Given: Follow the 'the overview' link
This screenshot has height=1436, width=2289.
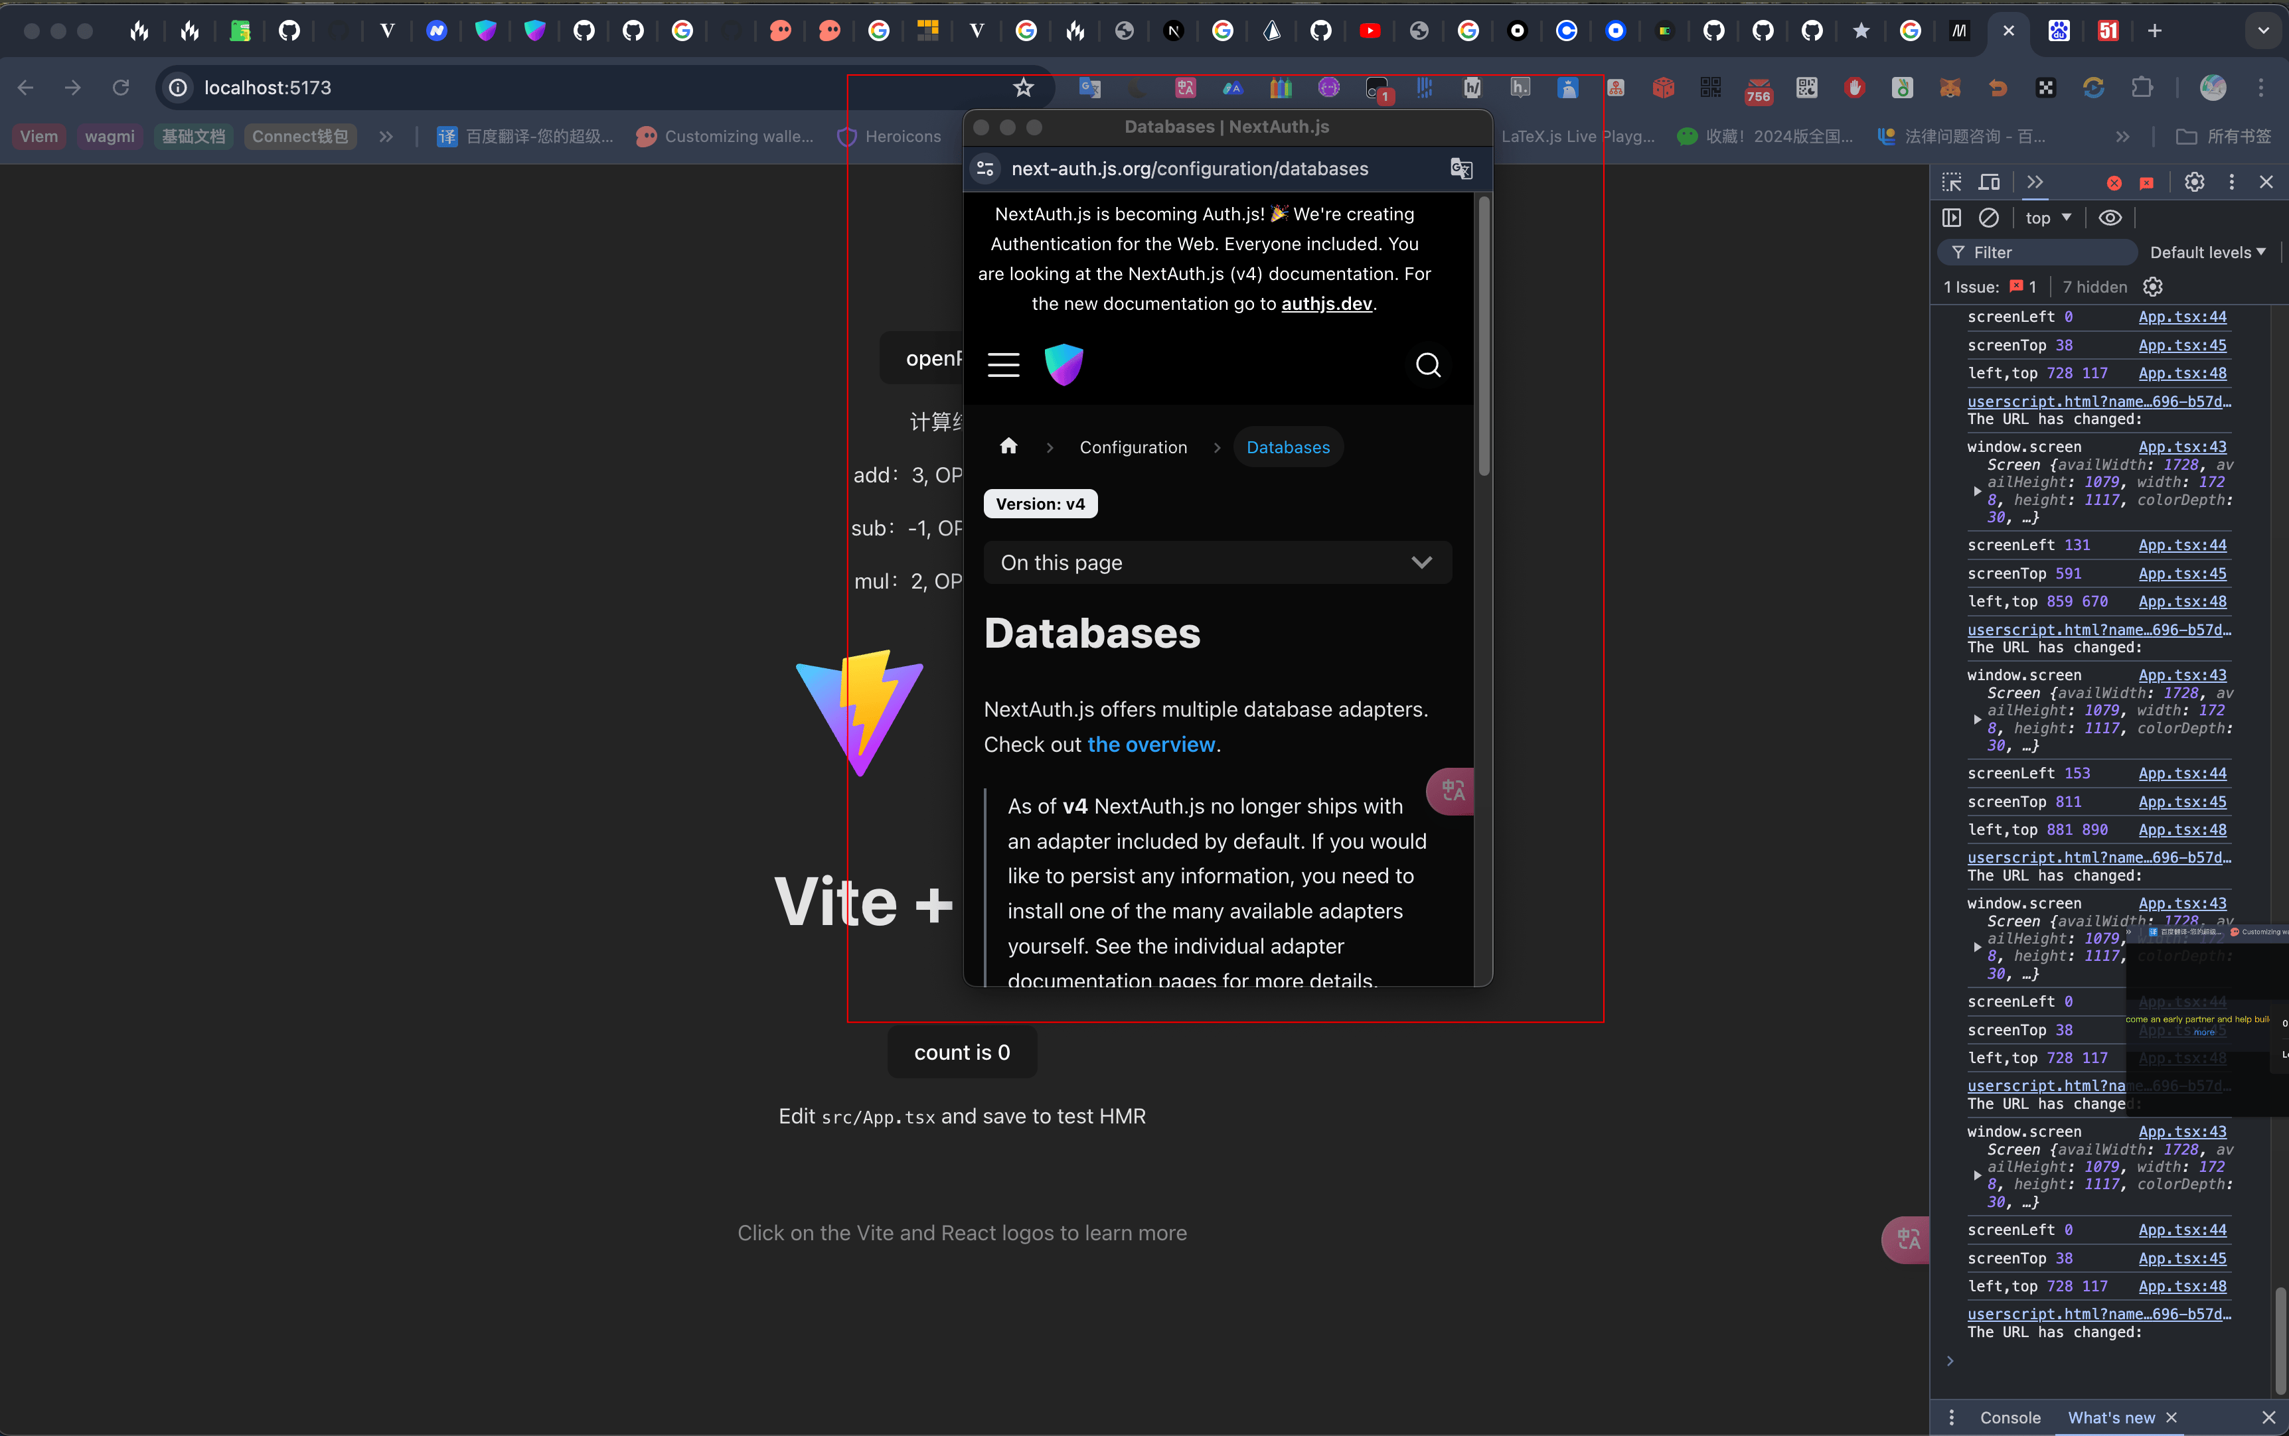Looking at the screenshot, I should click(x=1150, y=745).
